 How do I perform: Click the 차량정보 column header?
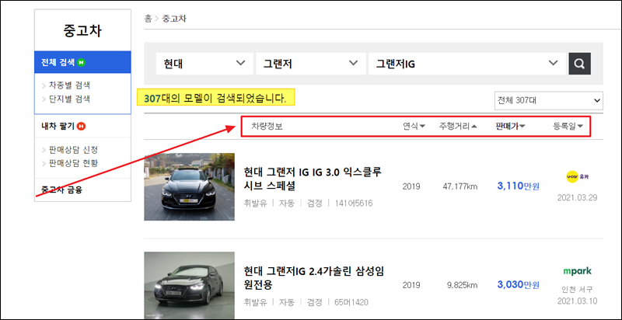pos(267,127)
